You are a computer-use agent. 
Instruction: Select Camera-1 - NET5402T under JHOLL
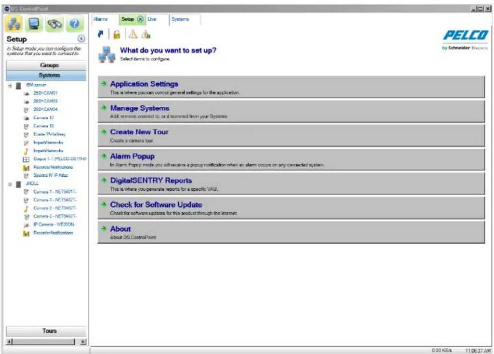tap(55, 200)
